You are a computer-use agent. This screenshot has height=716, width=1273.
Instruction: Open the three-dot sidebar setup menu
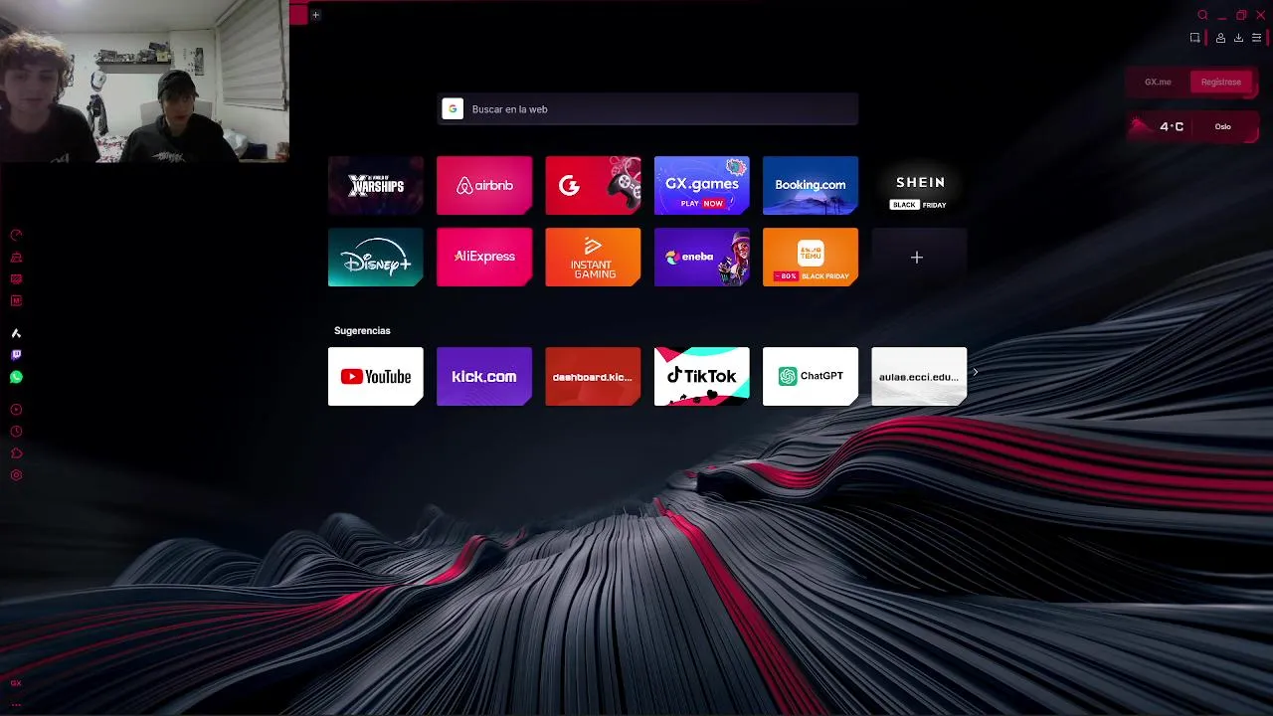click(16, 704)
